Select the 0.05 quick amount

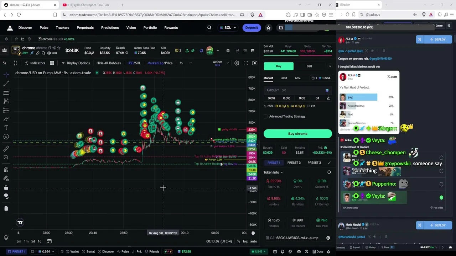pos(302,98)
